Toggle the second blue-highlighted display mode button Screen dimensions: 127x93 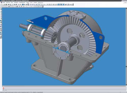click(x=61, y=5)
